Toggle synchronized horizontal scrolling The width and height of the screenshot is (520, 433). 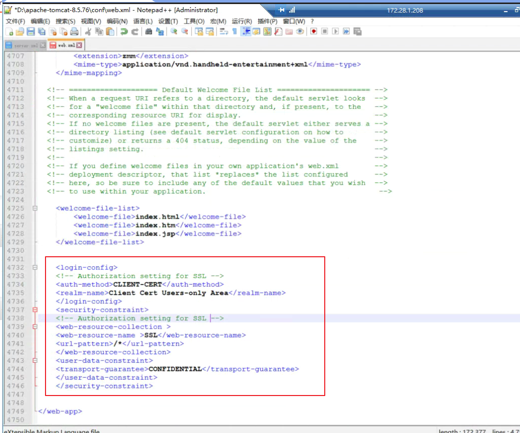pos(209,31)
